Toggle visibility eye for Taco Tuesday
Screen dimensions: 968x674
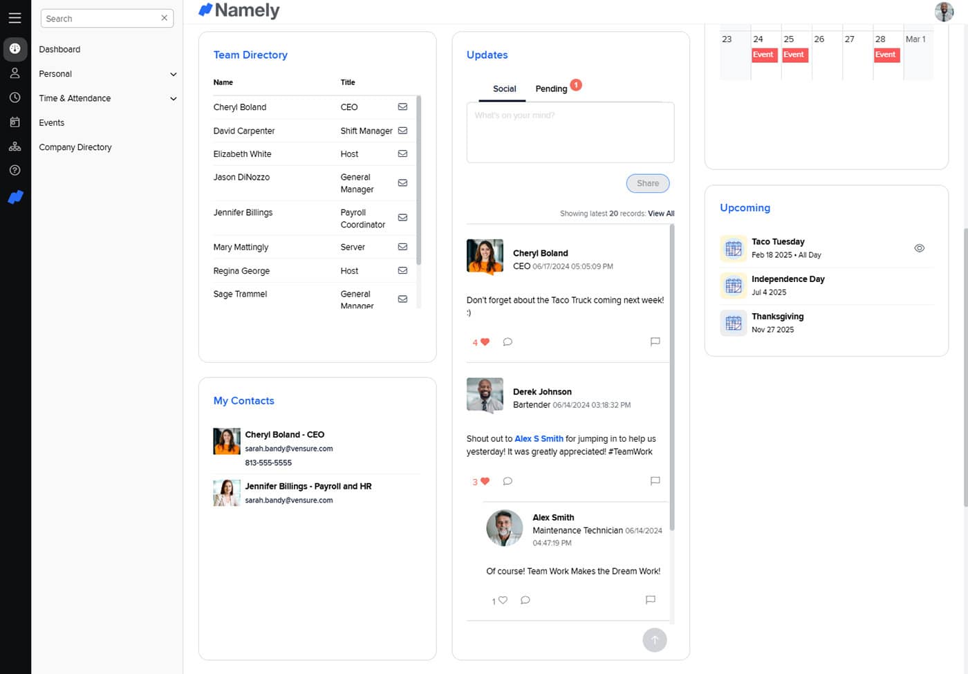pyautogui.click(x=919, y=248)
